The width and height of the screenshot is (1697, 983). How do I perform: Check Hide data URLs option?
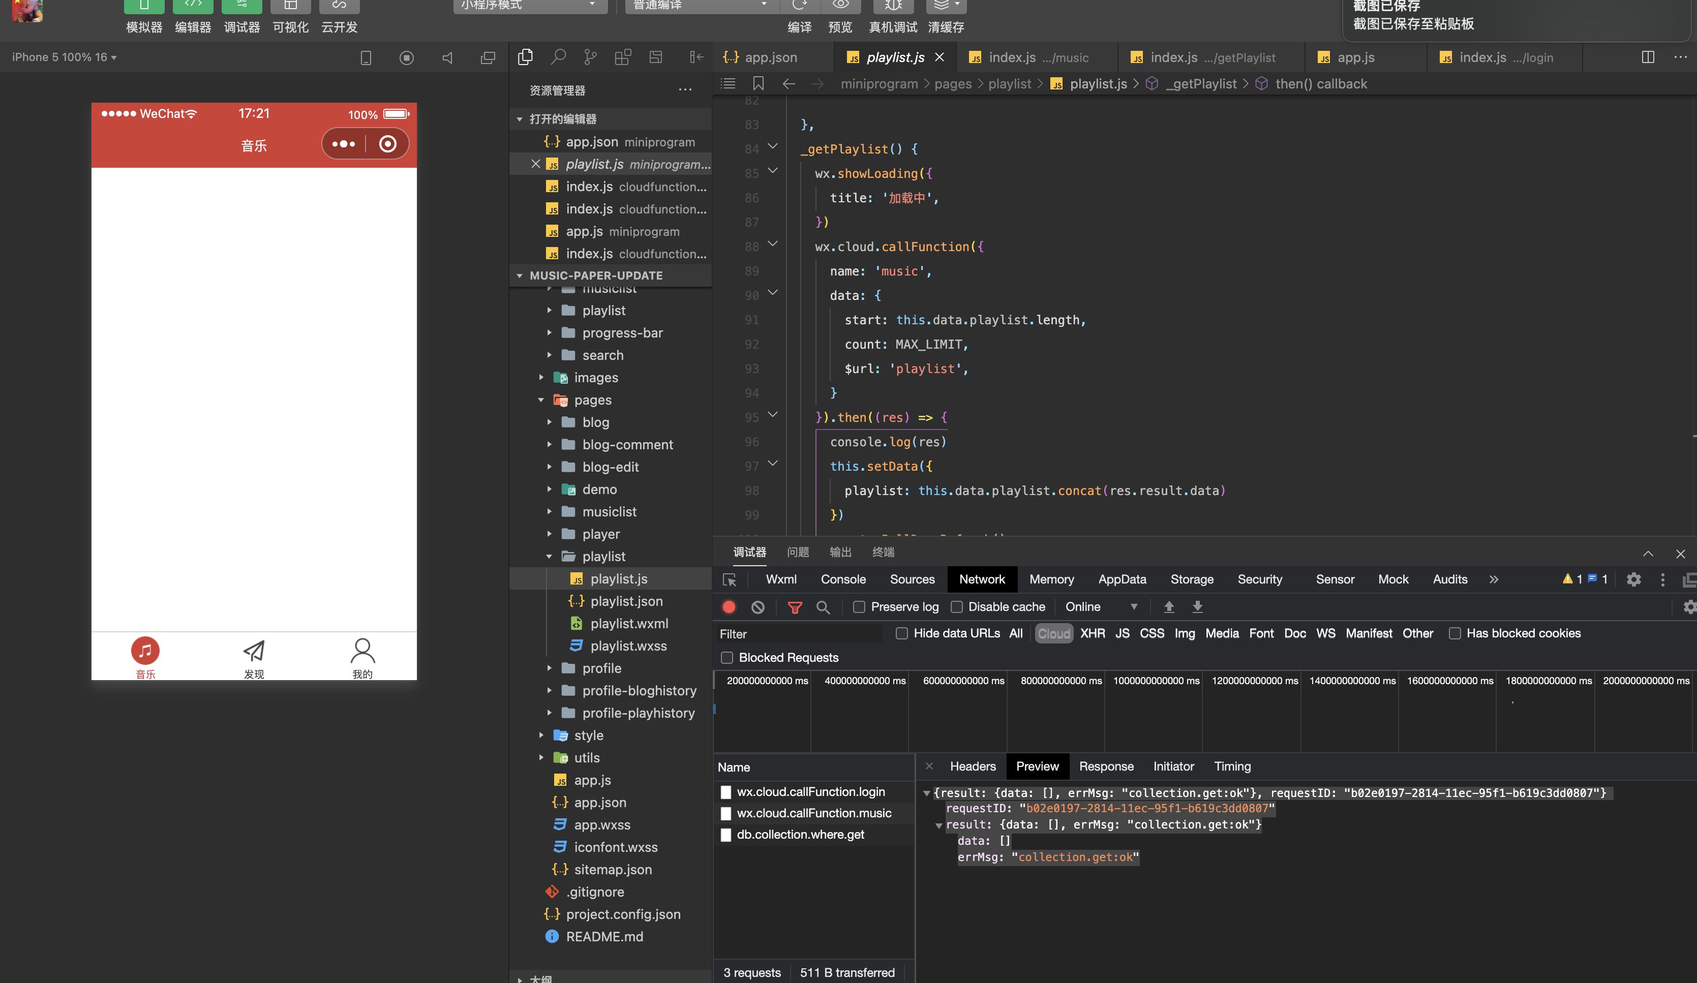[902, 633]
